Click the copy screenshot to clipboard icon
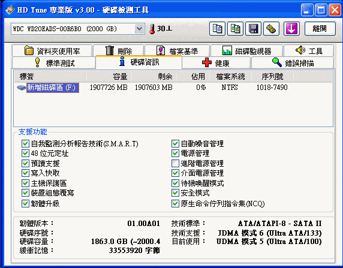The image size is (343, 268). click(235, 29)
